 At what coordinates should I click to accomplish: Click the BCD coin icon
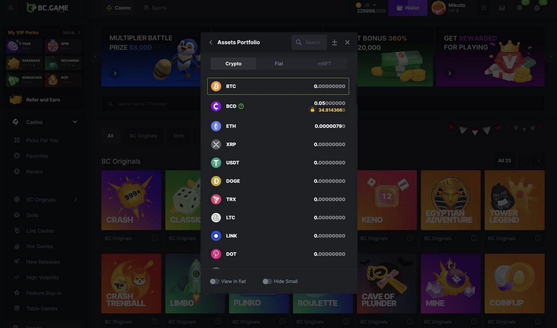click(x=216, y=106)
